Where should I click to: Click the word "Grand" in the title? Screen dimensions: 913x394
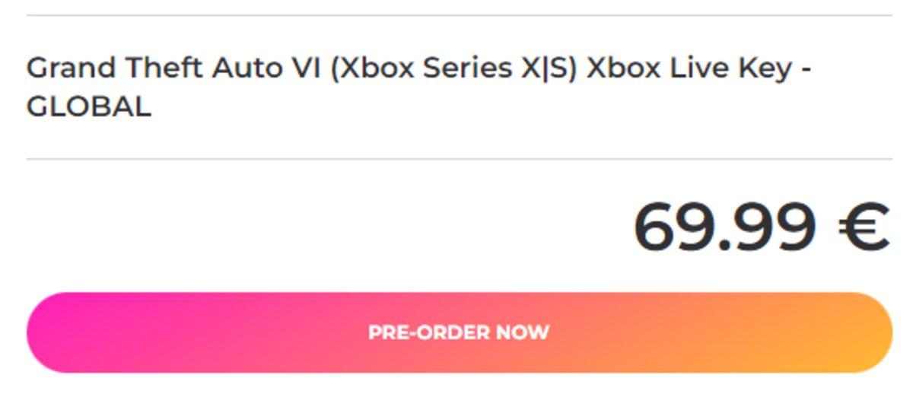[x=71, y=68]
